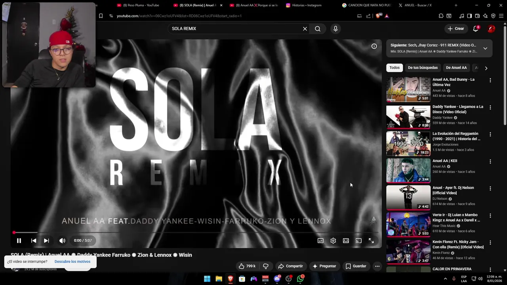Image resolution: width=507 pixels, height=285 pixels.
Task: Open YouTube notifications bell
Action: 476,28
